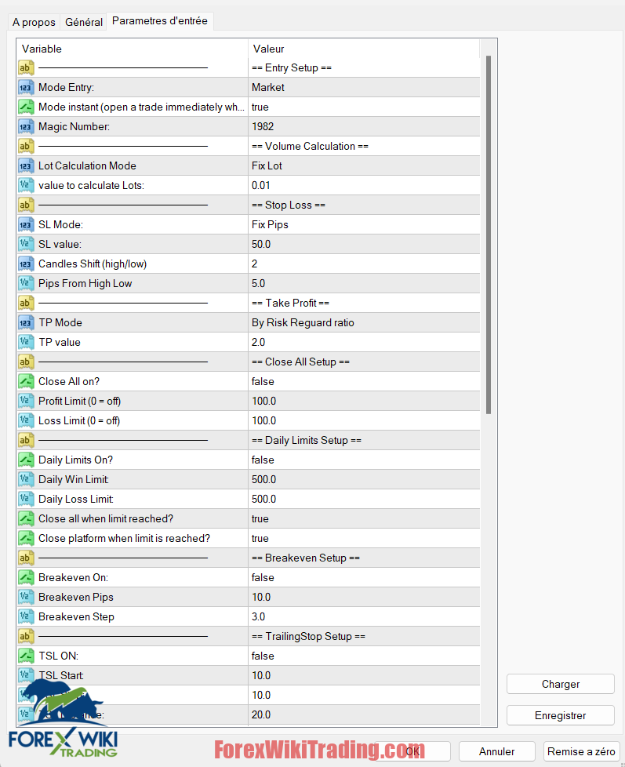This screenshot has height=767, width=625.
Task: Switch to the Général tab
Action: pyautogui.click(x=84, y=22)
